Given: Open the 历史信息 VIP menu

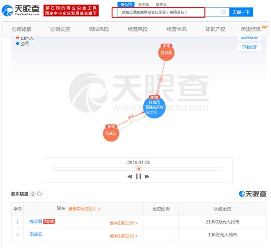Looking at the screenshot, I should 254,29.
